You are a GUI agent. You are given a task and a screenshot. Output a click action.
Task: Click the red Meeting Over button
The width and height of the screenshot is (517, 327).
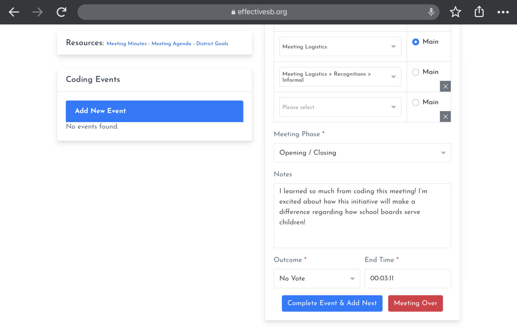[x=415, y=303]
